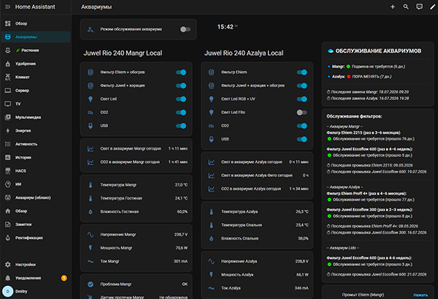Click the TV sidebar icon
This screenshot has height=299, width=438.
coord(8,104)
